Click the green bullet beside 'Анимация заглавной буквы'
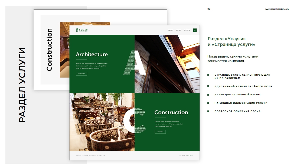 (208, 95)
